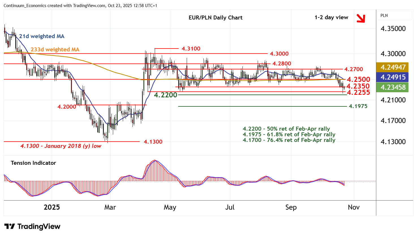
Task: Click the 4.35000 price axis value
Action: (x=393, y=28)
